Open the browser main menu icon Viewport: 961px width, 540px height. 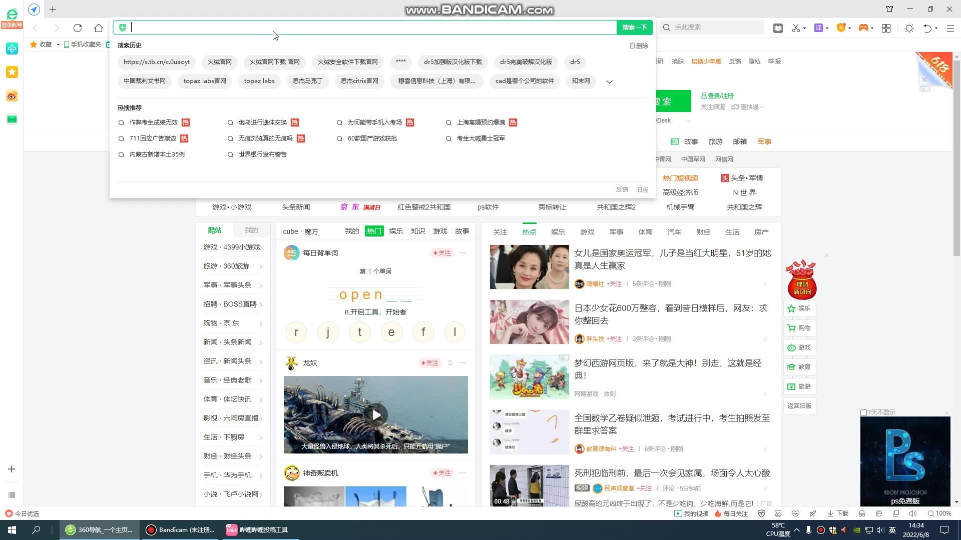coord(950,28)
